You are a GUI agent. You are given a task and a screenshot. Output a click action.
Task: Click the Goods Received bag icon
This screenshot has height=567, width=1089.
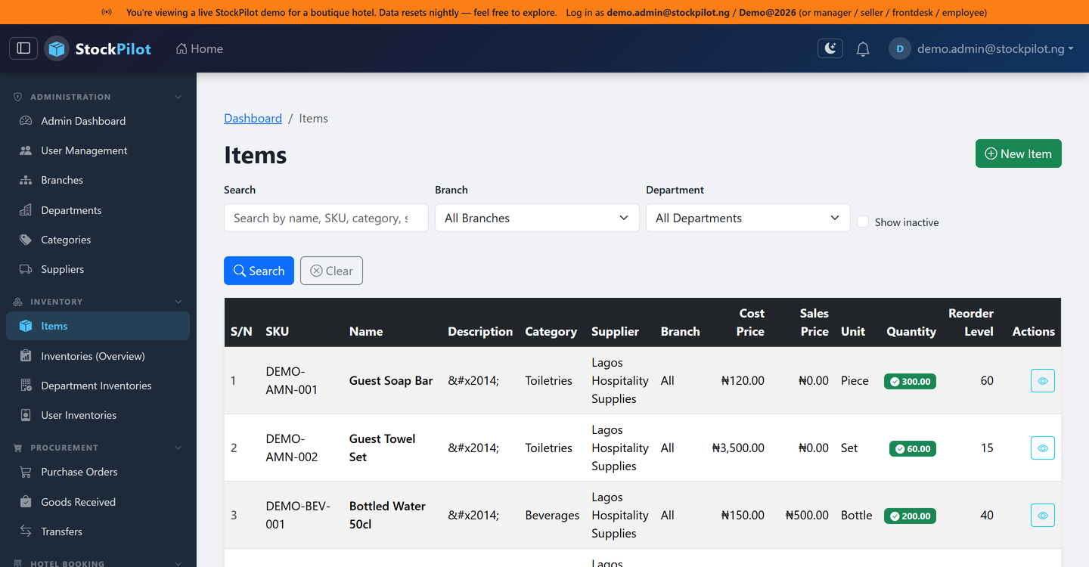pos(26,502)
